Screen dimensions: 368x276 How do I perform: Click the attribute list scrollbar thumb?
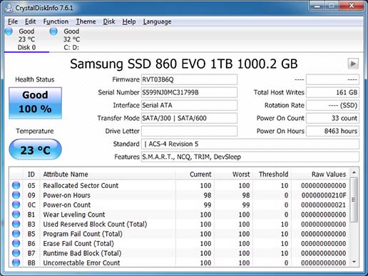(x=354, y=199)
